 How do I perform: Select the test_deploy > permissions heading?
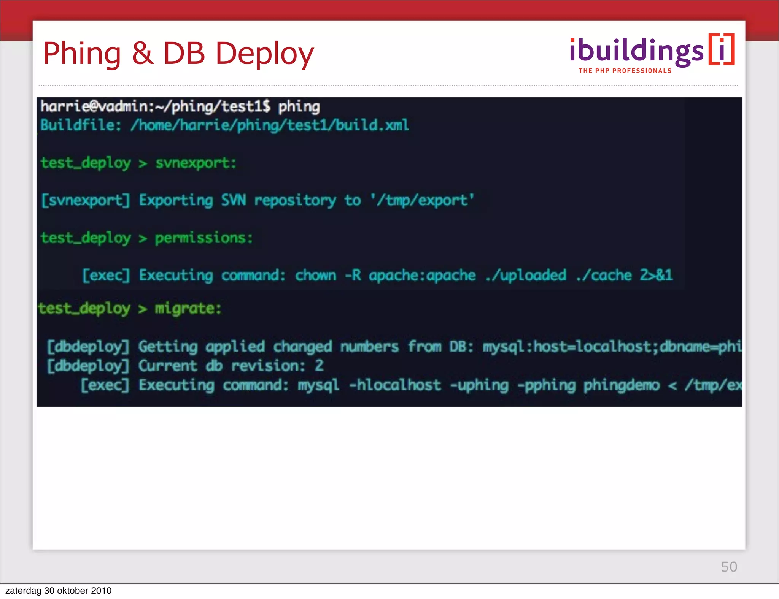click(x=146, y=238)
